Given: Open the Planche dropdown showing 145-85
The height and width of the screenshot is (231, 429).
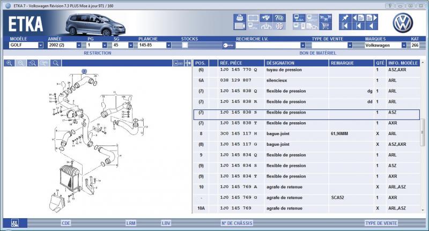Looking at the screenshot, I should (169, 45).
